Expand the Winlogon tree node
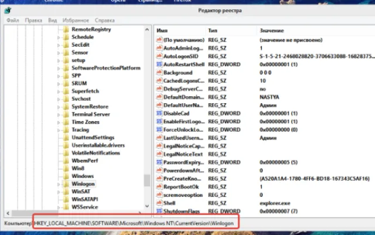The width and height of the screenshot is (375, 235). 59,184
